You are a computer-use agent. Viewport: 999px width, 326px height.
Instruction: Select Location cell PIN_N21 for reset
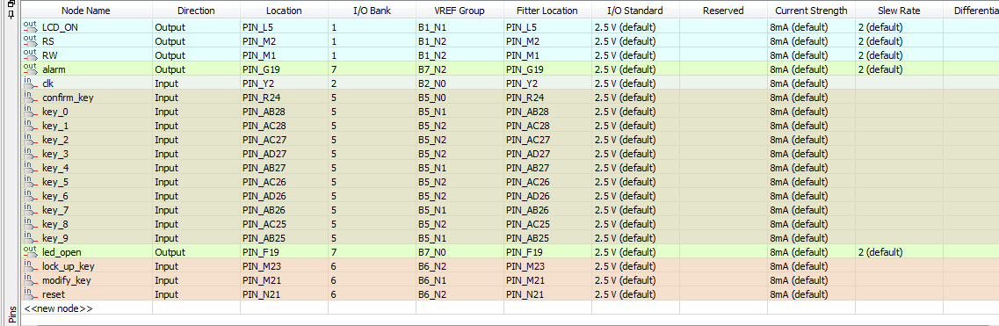coord(284,294)
